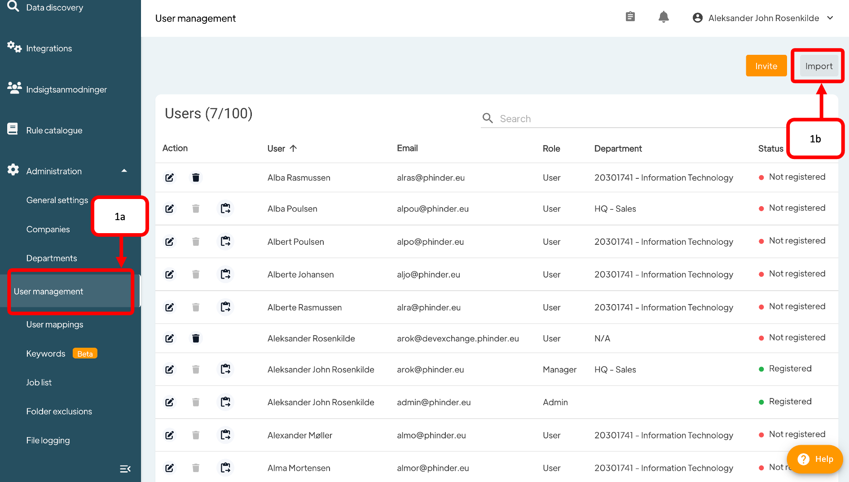This screenshot has width=849, height=482.
Task: Open the Help chat widget
Action: click(x=814, y=459)
